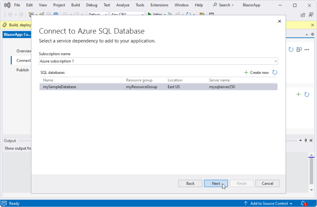Click the myResourceGroup cell
The image size is (317, 207).
pyautogui.click(x=142, y=87)
